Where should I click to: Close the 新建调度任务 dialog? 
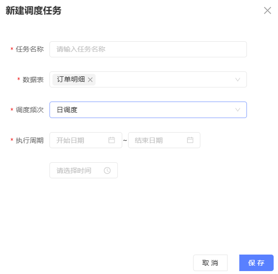[267, 11]
